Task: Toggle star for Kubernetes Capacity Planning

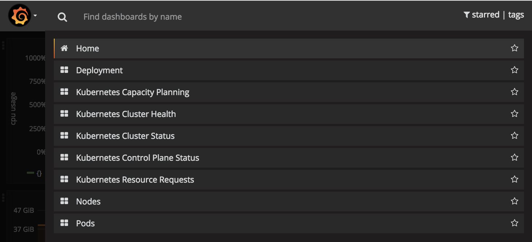Action: [x=514, y=92]
